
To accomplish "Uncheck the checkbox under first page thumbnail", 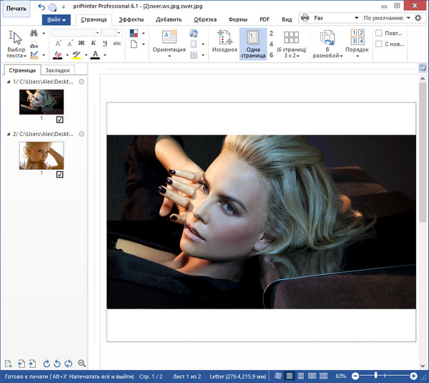I will click(x=59, y=120).
